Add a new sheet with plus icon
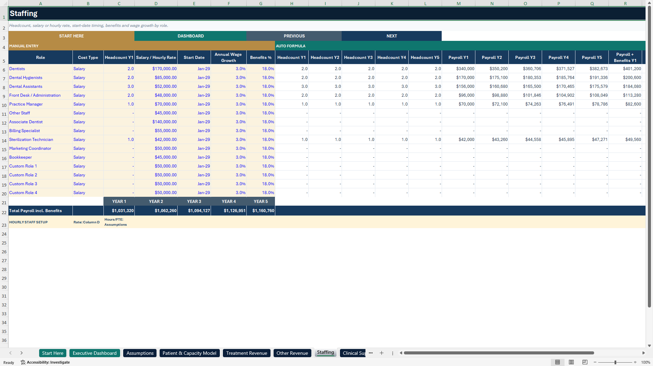The image size is (653, 366). pyautogui.click(x=381, y=353)
